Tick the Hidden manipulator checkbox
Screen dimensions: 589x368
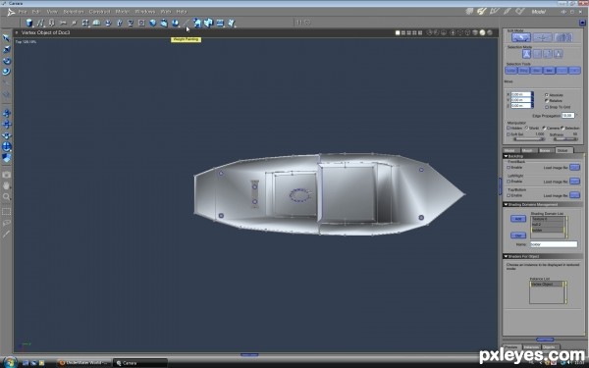(x=509, y=128)
